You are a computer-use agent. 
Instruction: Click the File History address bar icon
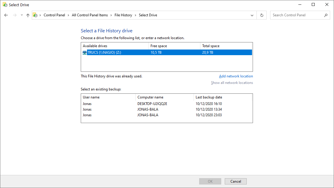[x=35, y=15]
